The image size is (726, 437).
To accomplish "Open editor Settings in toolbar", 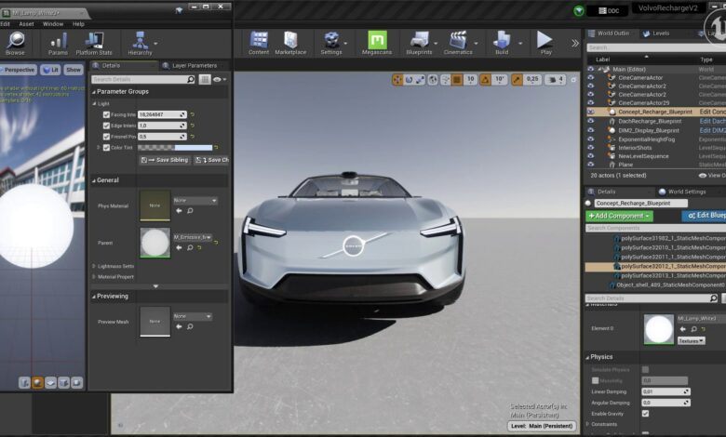I will (331, 44).
